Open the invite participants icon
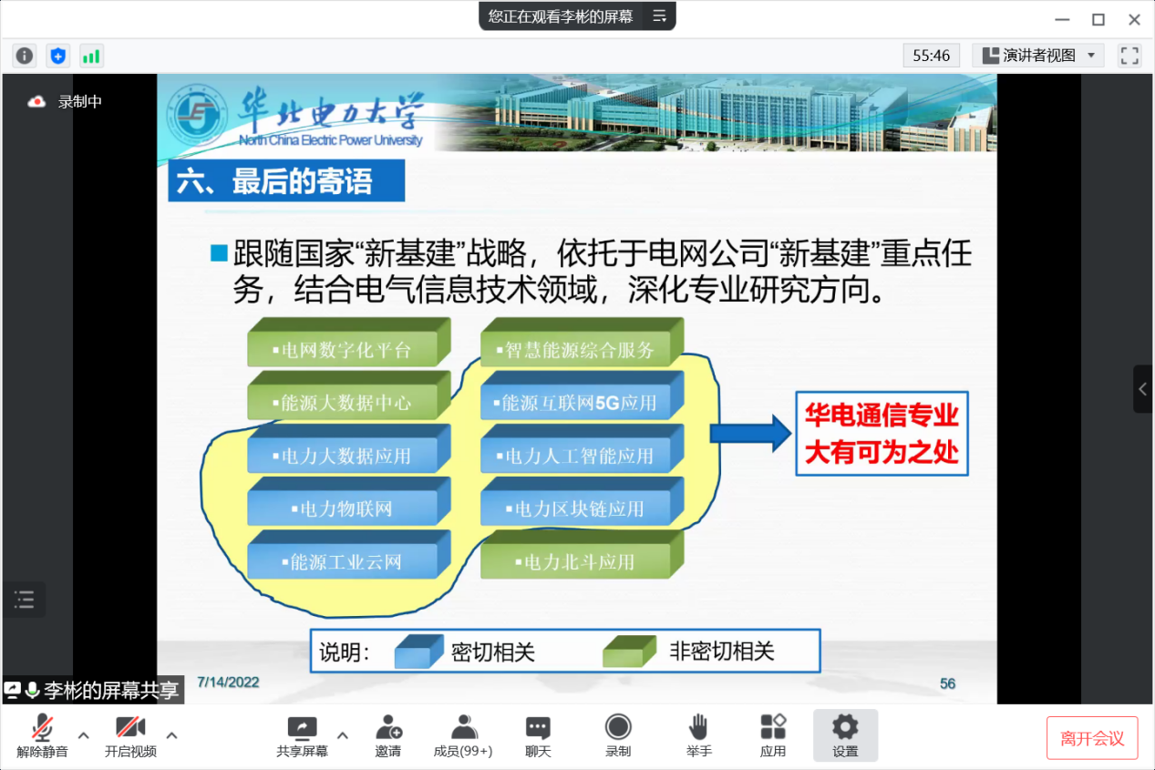This screenshot has height=770, width=1155. click(x=388, y=735)
